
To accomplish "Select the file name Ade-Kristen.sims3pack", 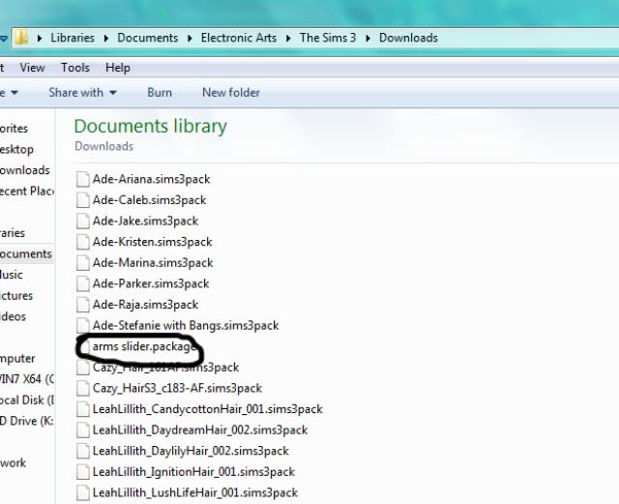I will point(153,242).
